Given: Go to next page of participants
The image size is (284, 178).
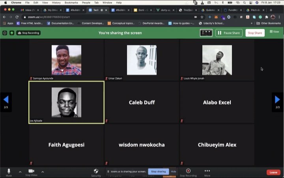Looking at the screenshot, I should [277, 102].
